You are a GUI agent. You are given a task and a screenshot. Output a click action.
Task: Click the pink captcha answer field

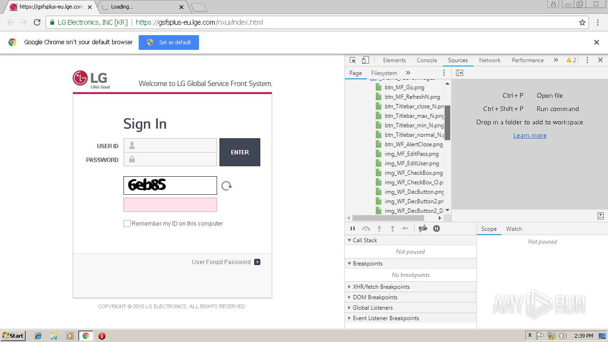170,205
